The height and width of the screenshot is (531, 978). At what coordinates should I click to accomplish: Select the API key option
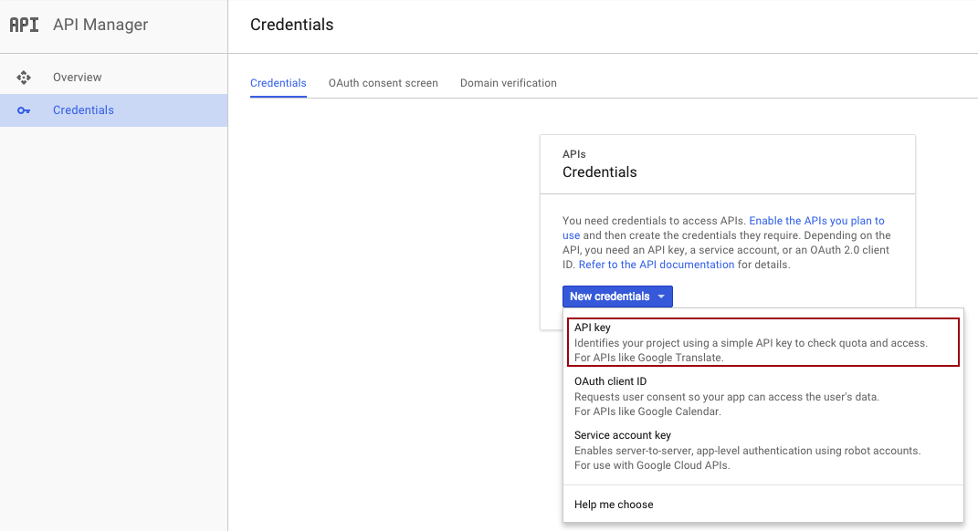point(762,342)
